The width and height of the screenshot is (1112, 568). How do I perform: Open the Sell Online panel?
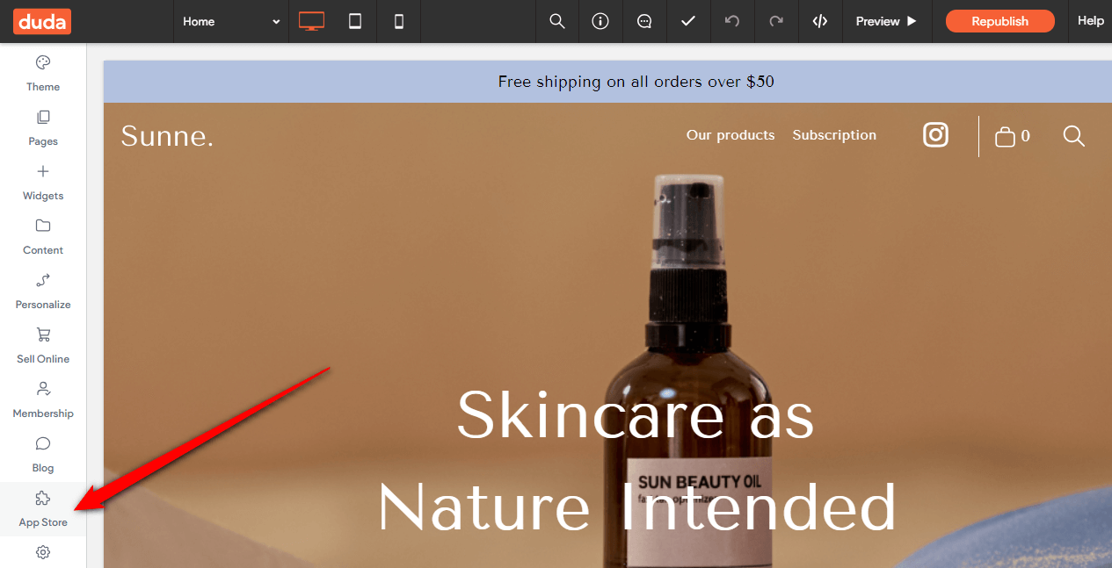pyautogui.click(x=43, y=346)
